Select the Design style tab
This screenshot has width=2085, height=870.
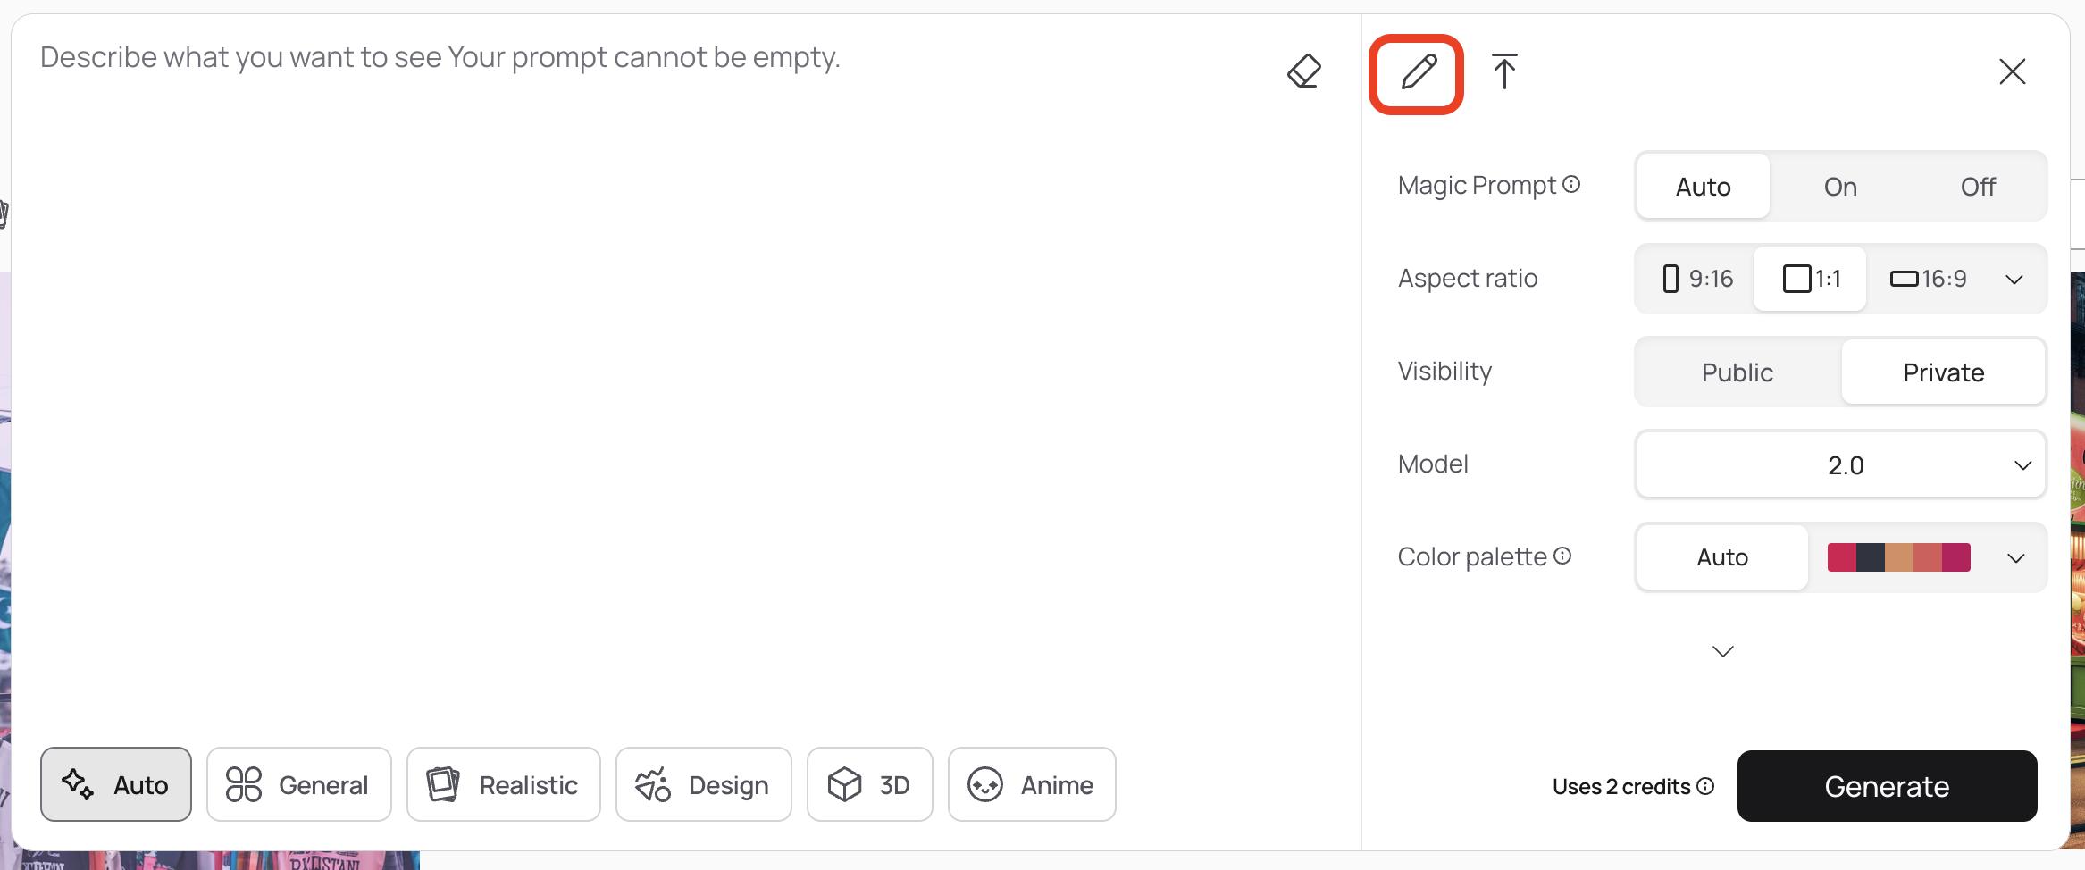[x=704, y=784]
